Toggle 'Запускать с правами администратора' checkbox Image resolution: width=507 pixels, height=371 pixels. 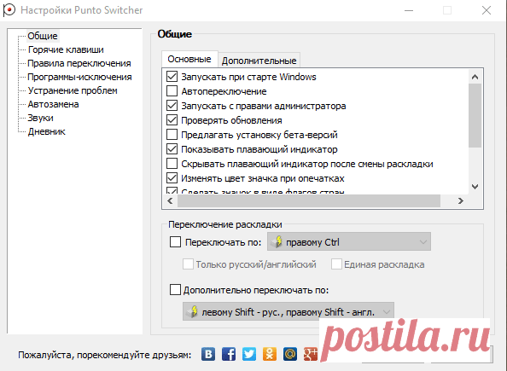pos(172,106)
